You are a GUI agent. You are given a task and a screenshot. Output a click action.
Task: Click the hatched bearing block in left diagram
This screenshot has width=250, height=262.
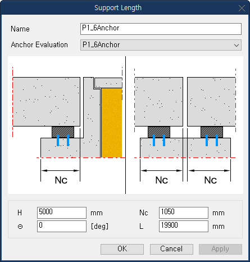(63, 132)
